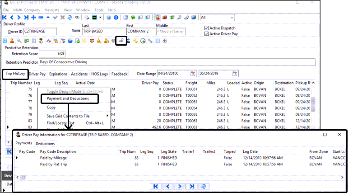The height and width of the screenshot is (193, 348).
Task: Toggle the Active Dispatch checkbox
Action: (x=207, y=28)
